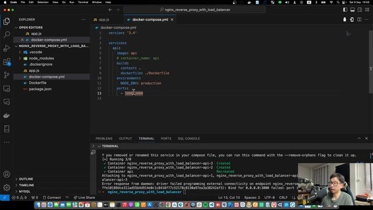Switch to the app.js editor tab

coord(104,19)
